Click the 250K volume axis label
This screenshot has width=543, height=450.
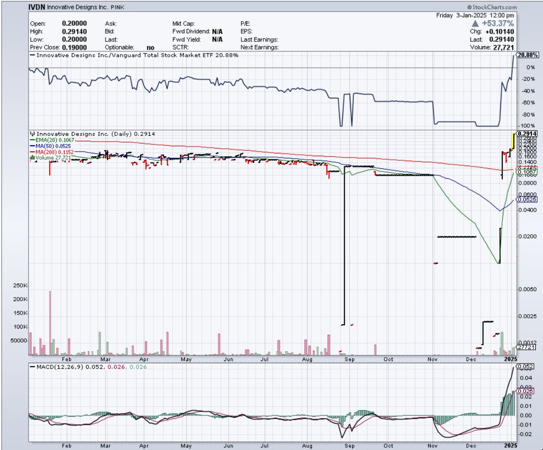click(21, 286)
